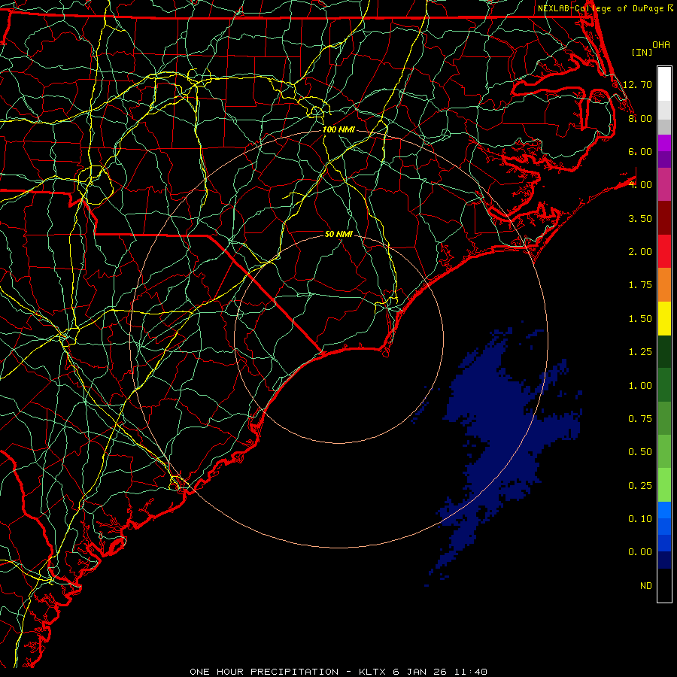The width and height of the screenshot is (677, 677).
Task: Pick the orange swatch beside 1.75
Action: pos(664,285)
